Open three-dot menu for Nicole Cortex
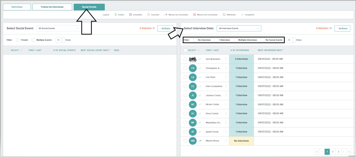Screen dimensions: 356x157 tap(226, 104)
